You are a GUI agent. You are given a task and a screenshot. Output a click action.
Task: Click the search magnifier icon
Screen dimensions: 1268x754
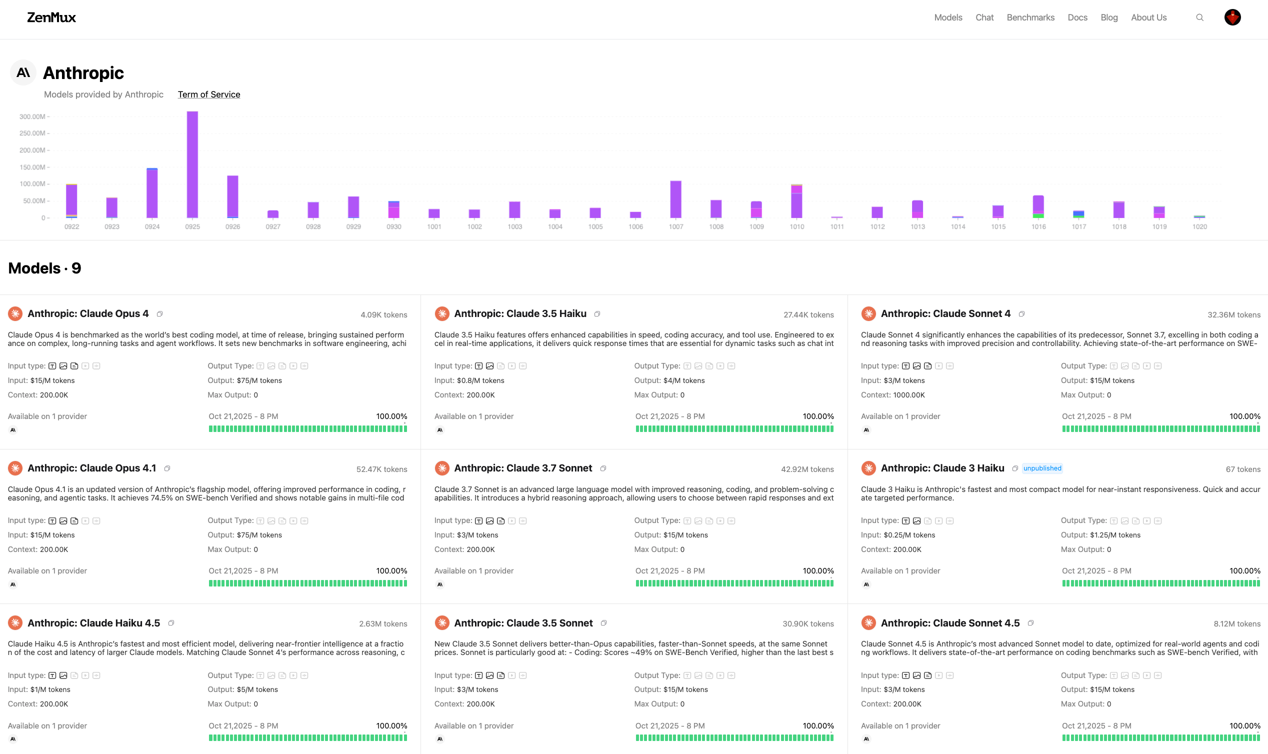(x=1199, y=18)
